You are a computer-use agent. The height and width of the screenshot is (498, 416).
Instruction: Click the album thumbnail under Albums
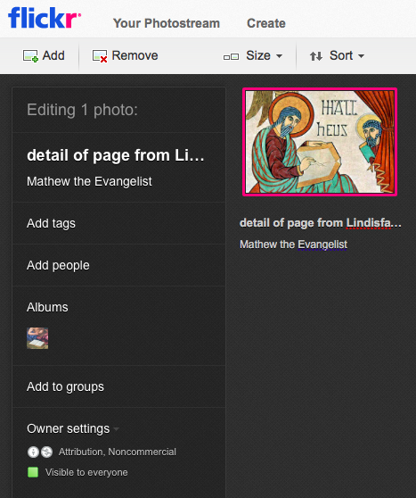[x=37, y=338]
